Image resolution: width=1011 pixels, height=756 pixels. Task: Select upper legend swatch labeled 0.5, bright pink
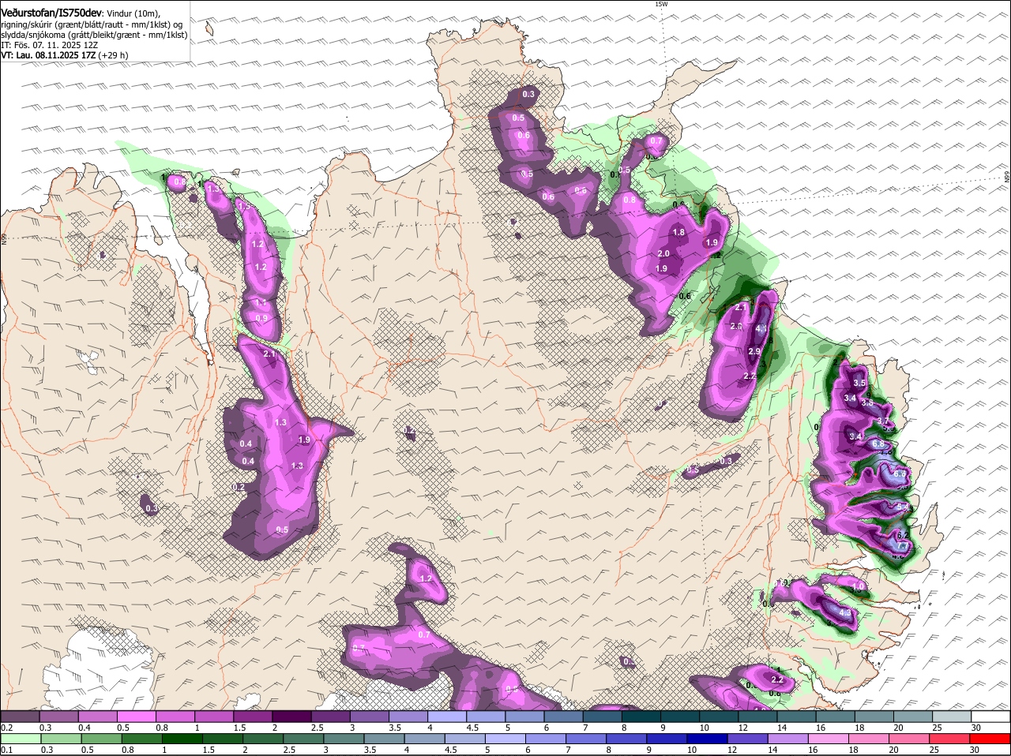pyautogui.click(x=136, y=716)
